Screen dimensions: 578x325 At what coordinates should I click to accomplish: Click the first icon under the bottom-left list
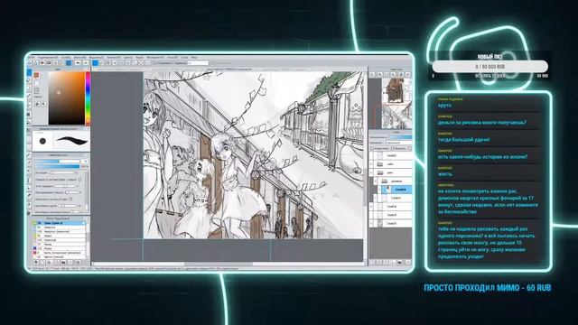point(36,262)
